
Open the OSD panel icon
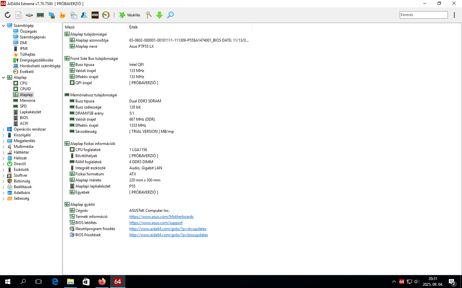tap(95, 15)
